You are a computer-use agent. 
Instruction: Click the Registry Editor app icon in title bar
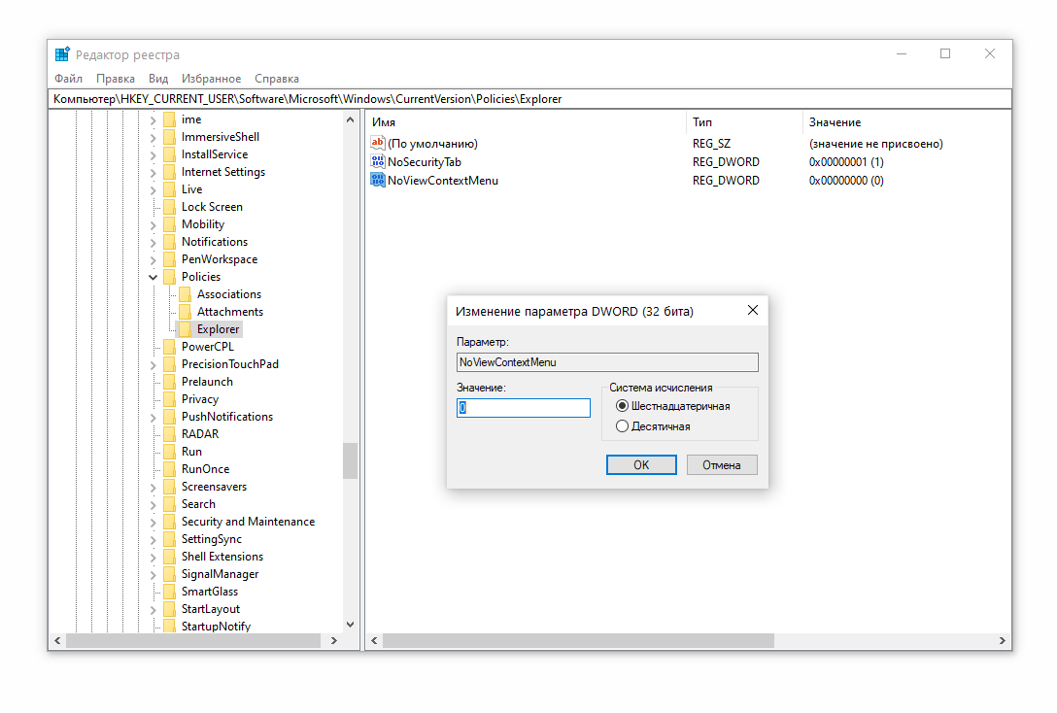[x=62, y=54]
